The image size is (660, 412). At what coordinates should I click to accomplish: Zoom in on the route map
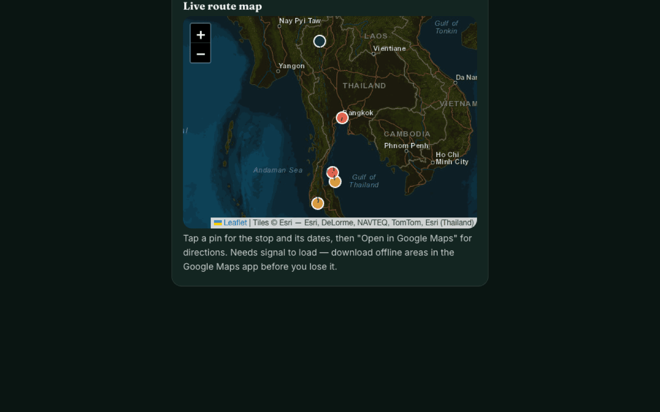click(200, 34)
